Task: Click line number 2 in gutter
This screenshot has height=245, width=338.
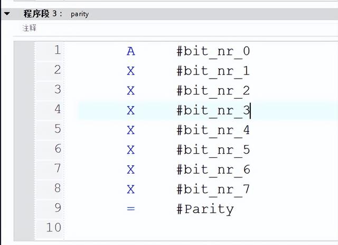Action: (x=58, y=70)
